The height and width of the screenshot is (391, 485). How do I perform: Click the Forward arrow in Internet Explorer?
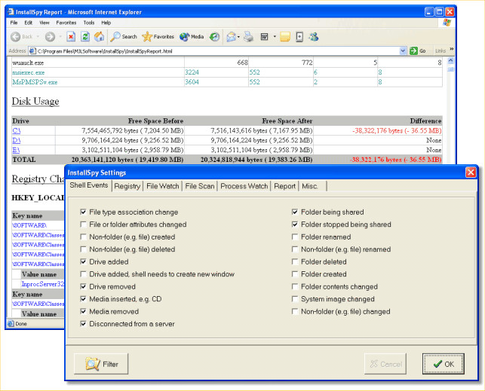(x=50, y=37)
